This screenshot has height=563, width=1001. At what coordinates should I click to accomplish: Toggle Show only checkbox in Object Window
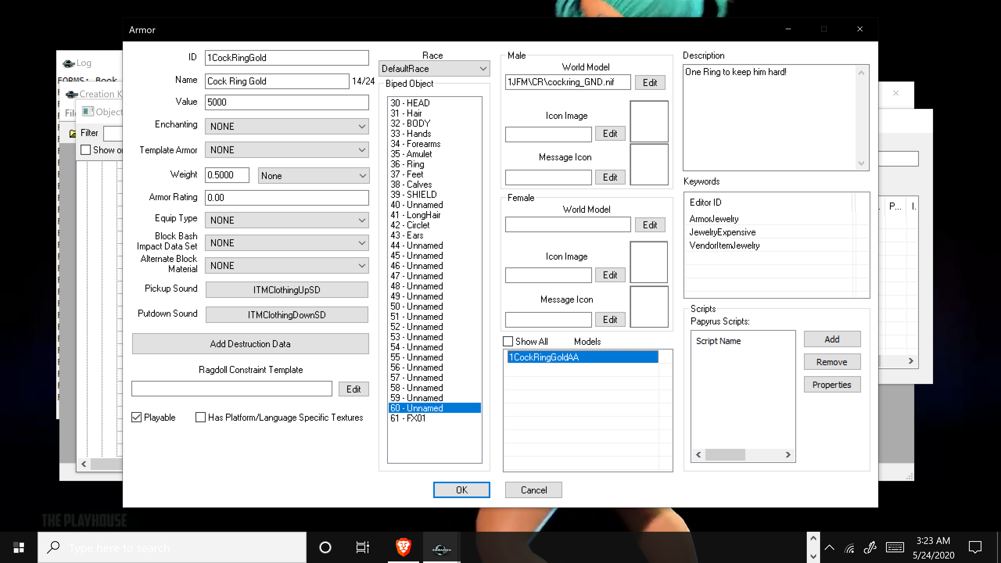tap(86, 150)
